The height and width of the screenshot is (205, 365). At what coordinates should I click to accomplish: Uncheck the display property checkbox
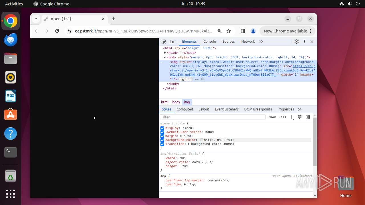tap(162, 128)
